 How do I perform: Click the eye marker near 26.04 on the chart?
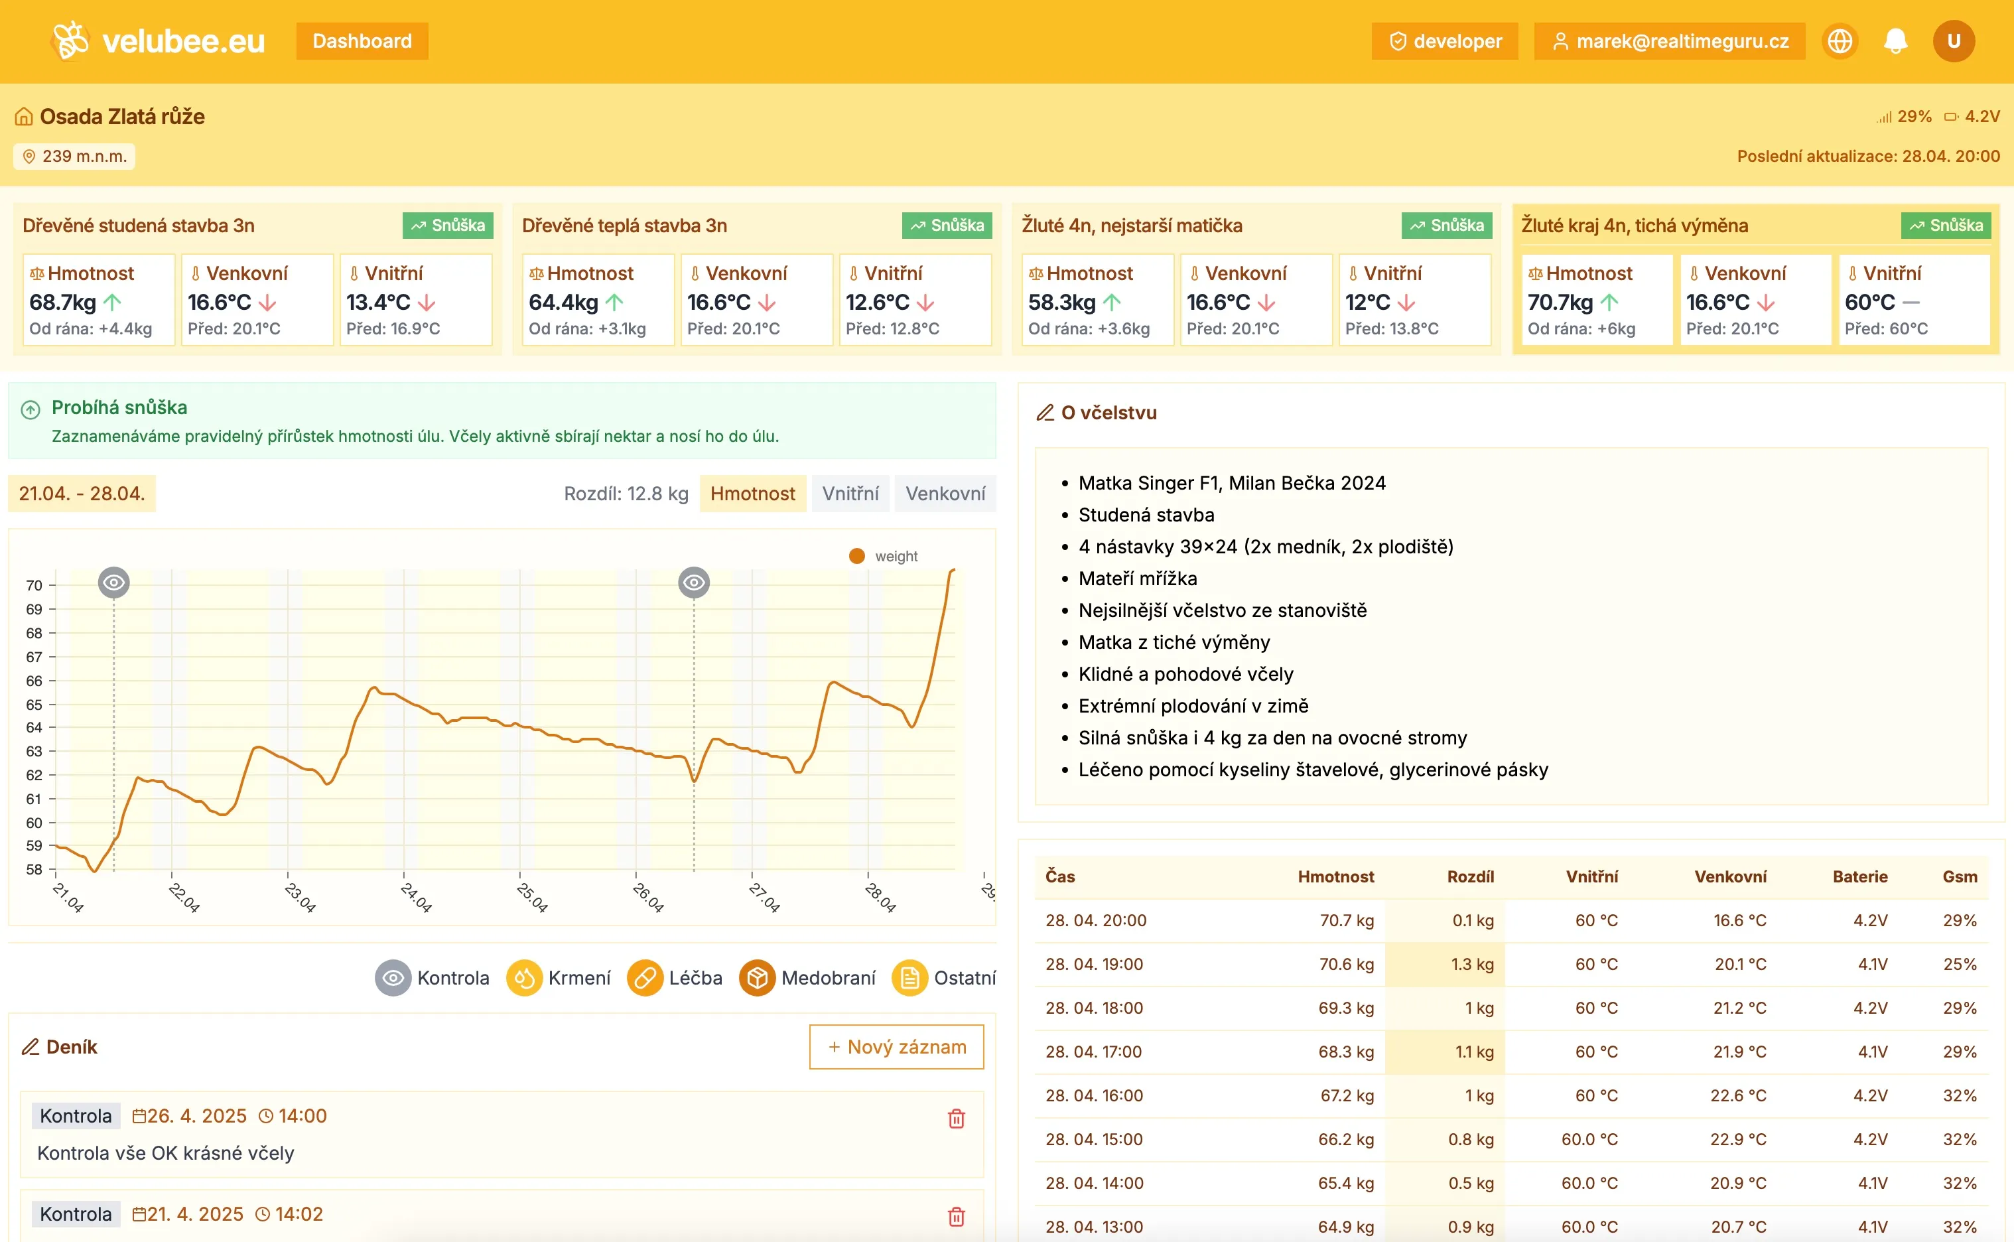click(x=694, y=582)
